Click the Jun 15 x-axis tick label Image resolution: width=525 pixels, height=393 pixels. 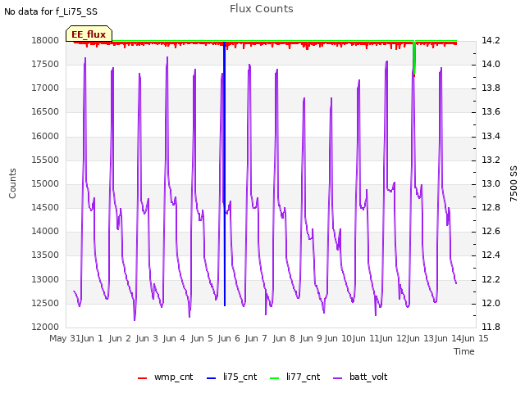[x=475, y=338]
